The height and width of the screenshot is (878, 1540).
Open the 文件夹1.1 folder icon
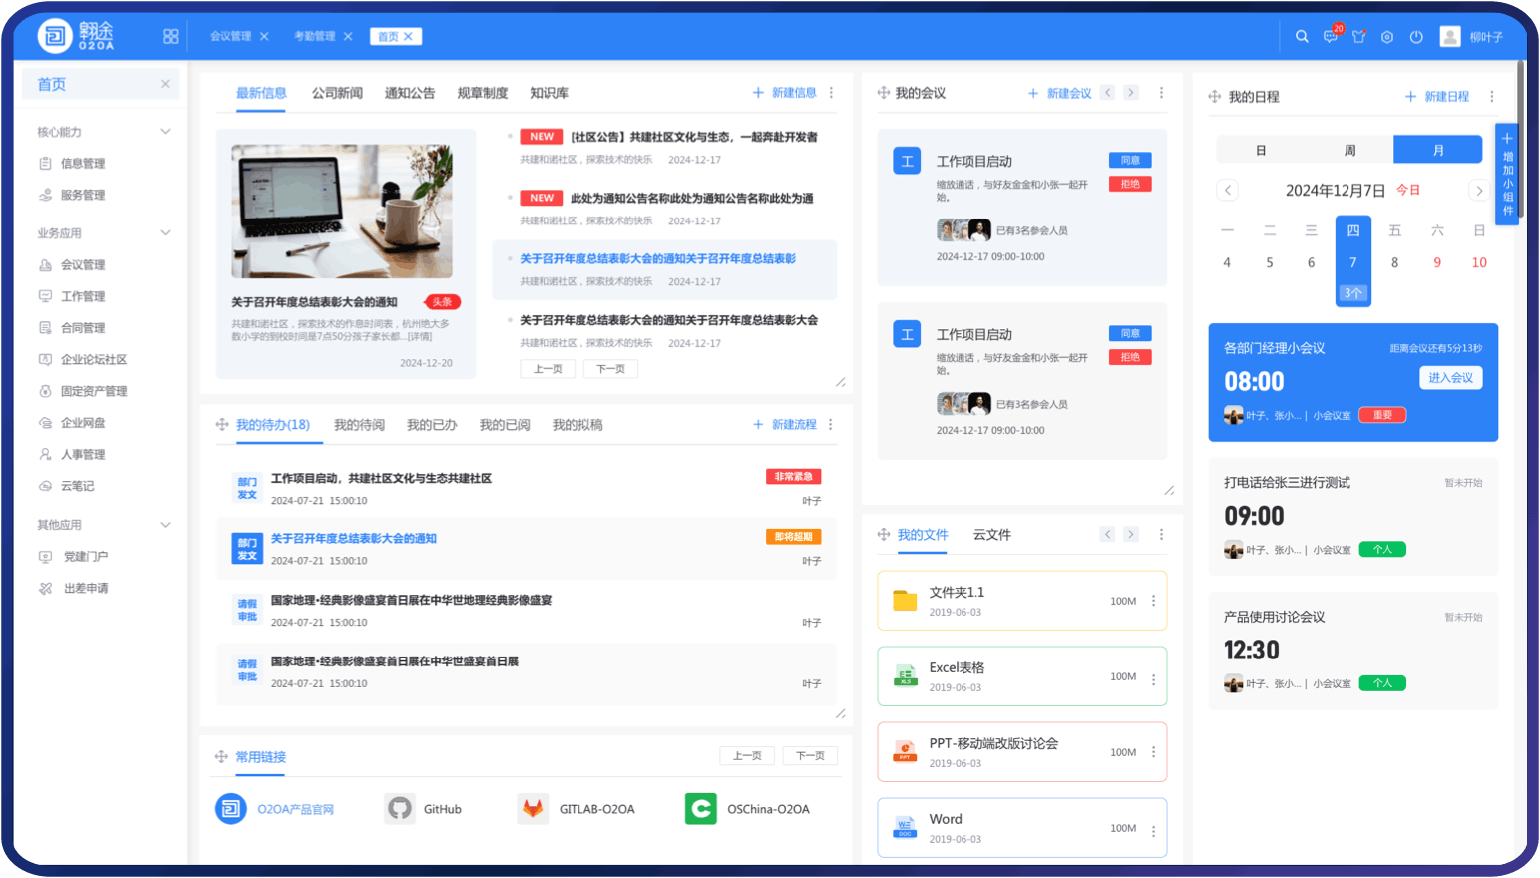(x=905, y=601)
